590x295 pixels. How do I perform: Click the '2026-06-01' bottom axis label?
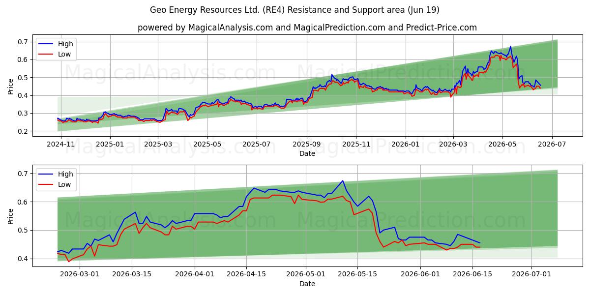[421, 275]
